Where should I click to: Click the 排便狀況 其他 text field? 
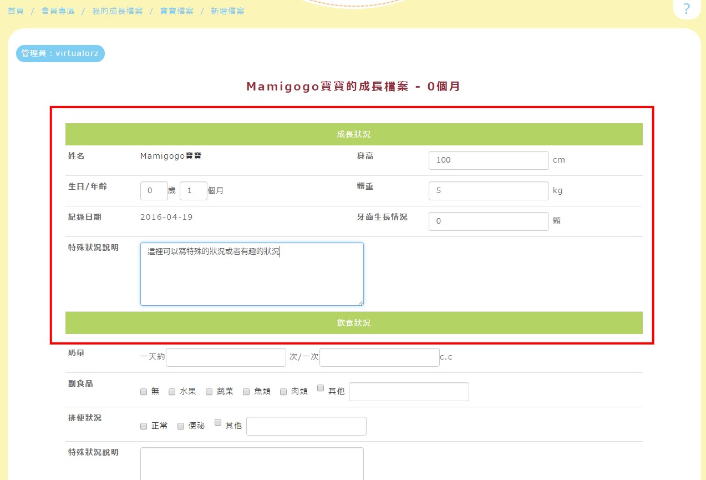[306, 426]
